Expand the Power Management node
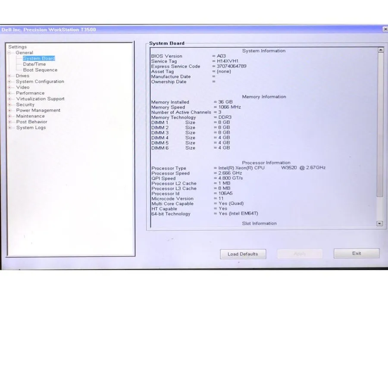The image size is (388, 388). (x=9, y=110)
